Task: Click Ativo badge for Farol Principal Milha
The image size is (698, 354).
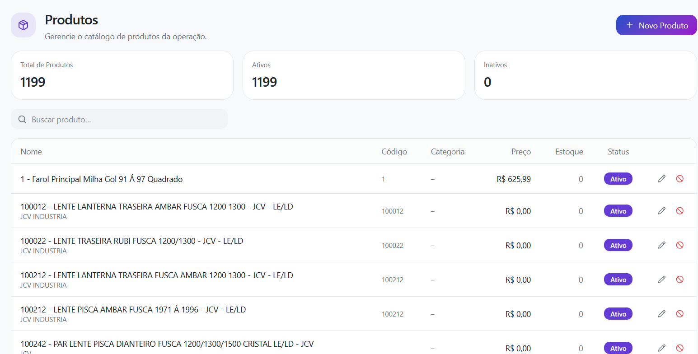Action: [618, 179]
